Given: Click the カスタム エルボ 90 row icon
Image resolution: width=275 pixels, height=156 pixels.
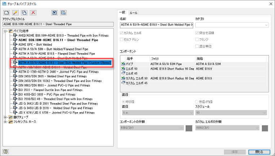Looking at the screenshot, I should click(123, 78).
